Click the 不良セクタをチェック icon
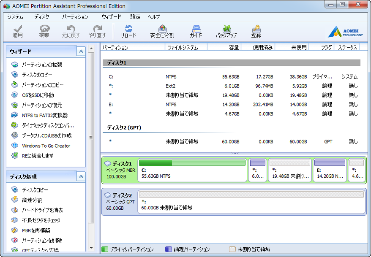The image size is (371, 257). pyautogui.click(x=15, y=220)
